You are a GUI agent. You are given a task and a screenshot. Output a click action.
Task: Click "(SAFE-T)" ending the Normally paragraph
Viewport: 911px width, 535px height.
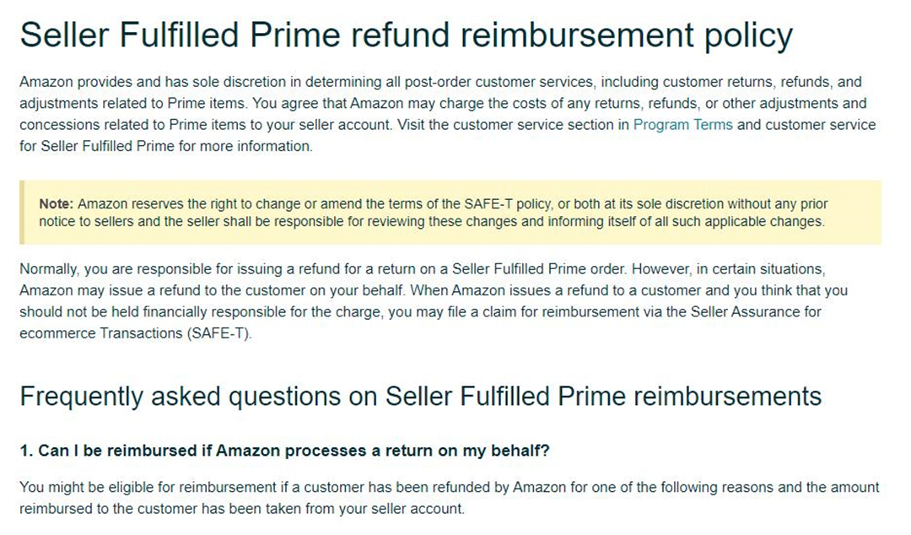coord(219,334)
